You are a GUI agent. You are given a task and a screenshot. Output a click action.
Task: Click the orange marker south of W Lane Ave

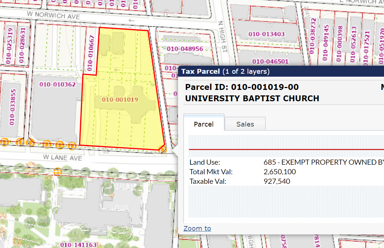coord(57,172)
